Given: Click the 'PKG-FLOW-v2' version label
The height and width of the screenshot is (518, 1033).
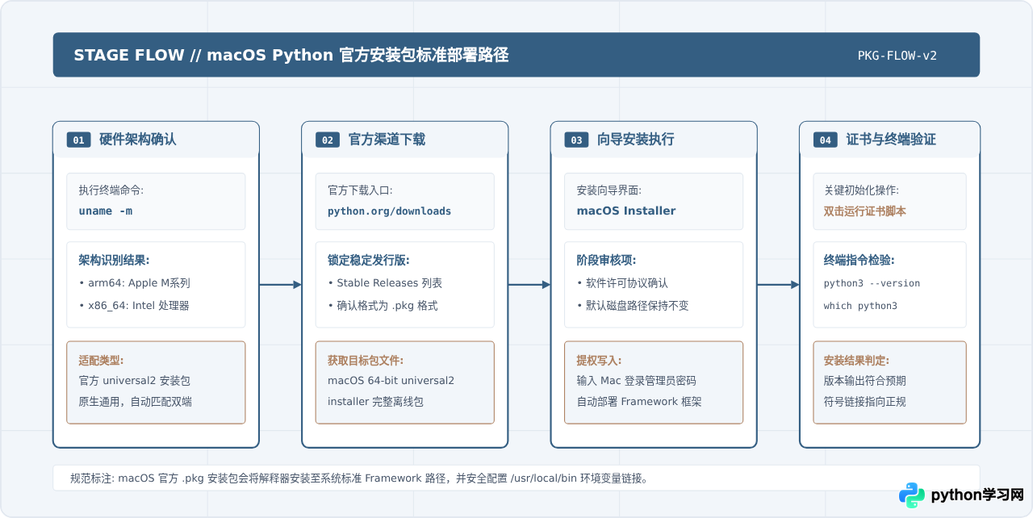Looking at the screenshot, I should (897, 56).
